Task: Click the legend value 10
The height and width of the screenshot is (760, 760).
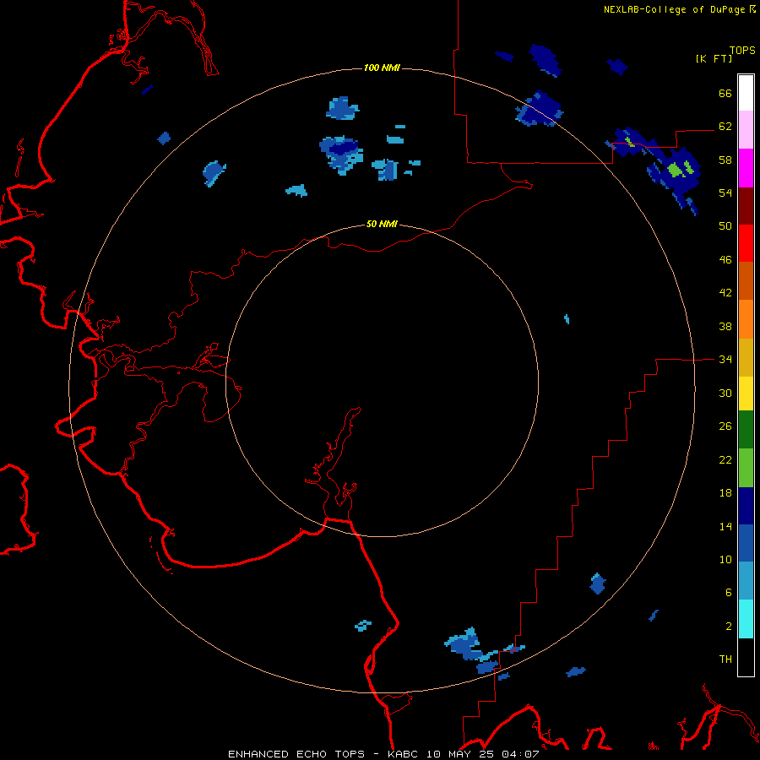Action: (725, 559)
